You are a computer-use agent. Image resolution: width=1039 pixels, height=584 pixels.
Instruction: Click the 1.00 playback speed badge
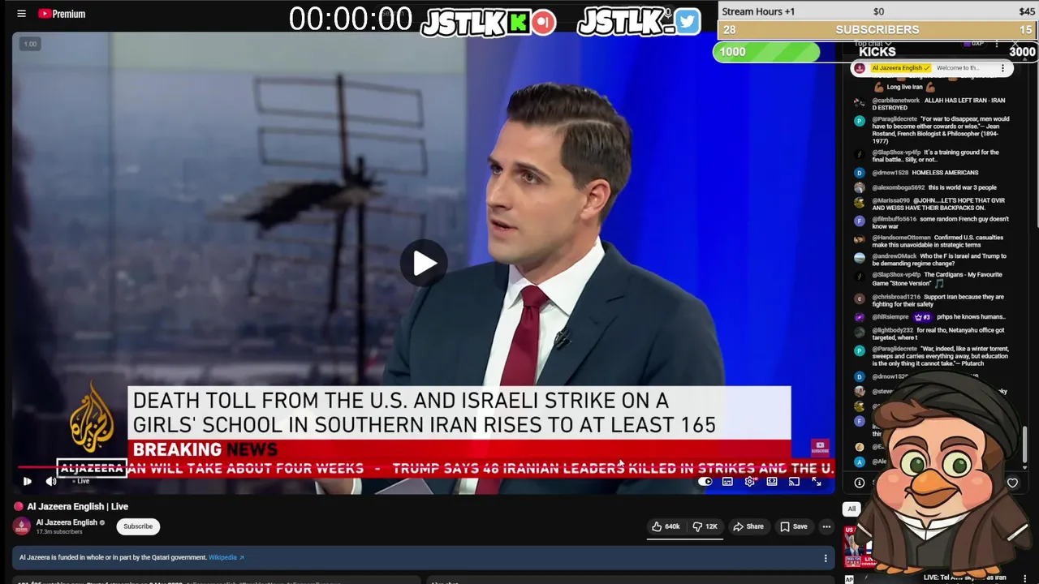30,44
